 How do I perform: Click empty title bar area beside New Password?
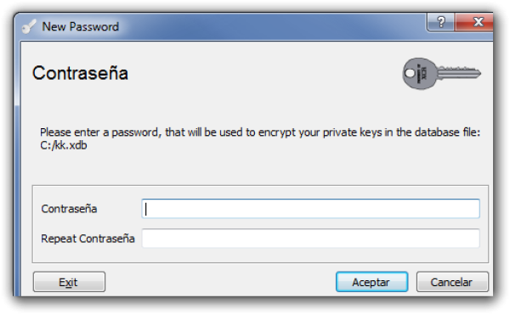(x=270, y=26)
